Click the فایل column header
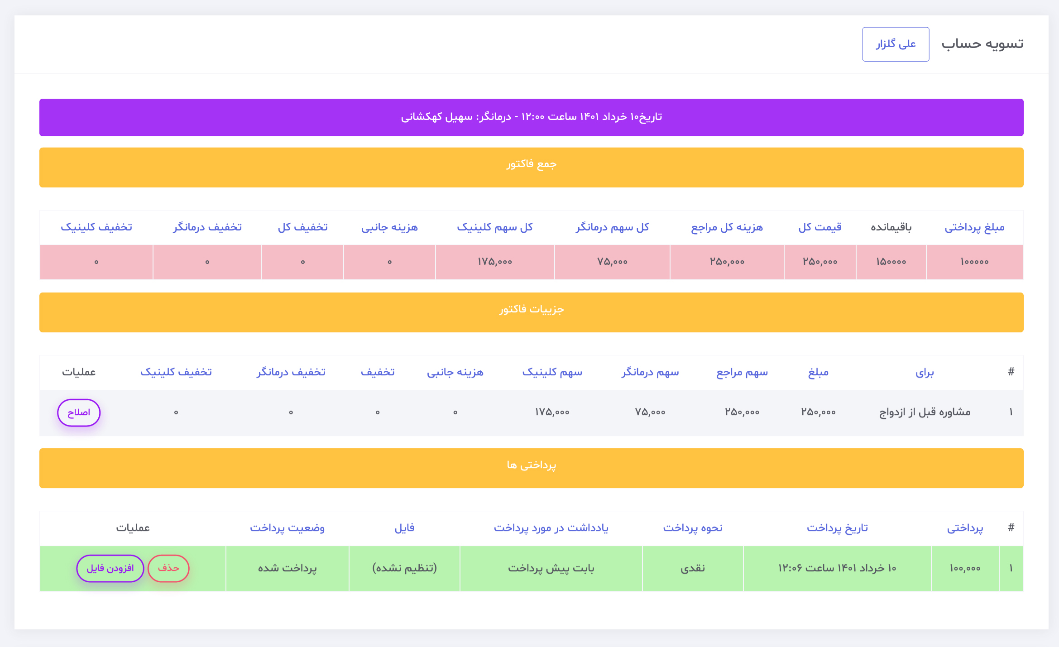The height and width of the screenshot is (647, 1059). click(x=404, y=528)
